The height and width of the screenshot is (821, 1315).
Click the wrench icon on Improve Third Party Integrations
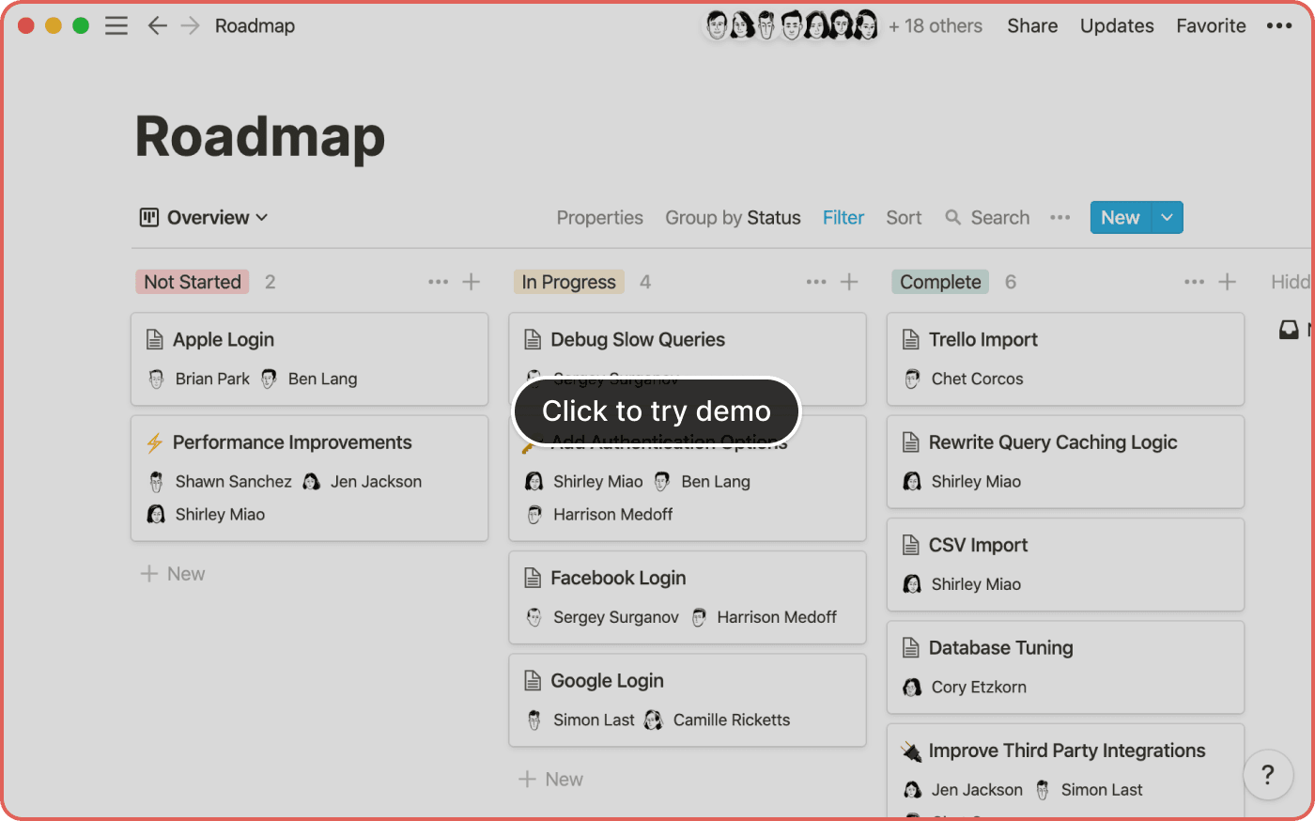pos(908,750)
